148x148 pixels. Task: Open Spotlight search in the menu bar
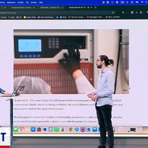coord(146,2)
